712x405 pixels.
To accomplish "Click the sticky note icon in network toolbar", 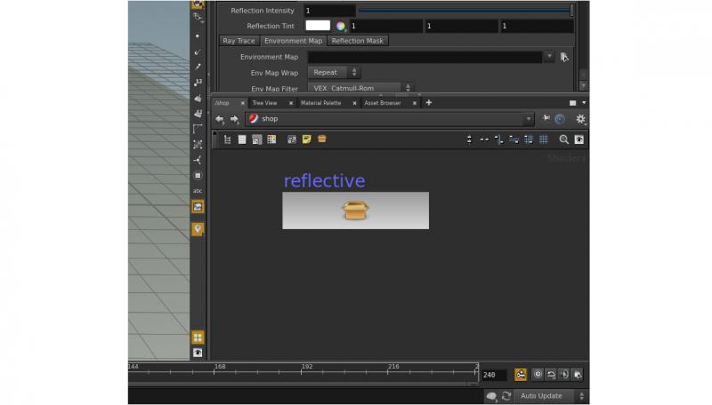I will click(306, 139).
